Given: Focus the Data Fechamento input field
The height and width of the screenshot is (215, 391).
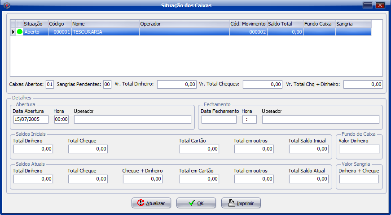Looking at the screenshot, I should (x=219, y=119).
